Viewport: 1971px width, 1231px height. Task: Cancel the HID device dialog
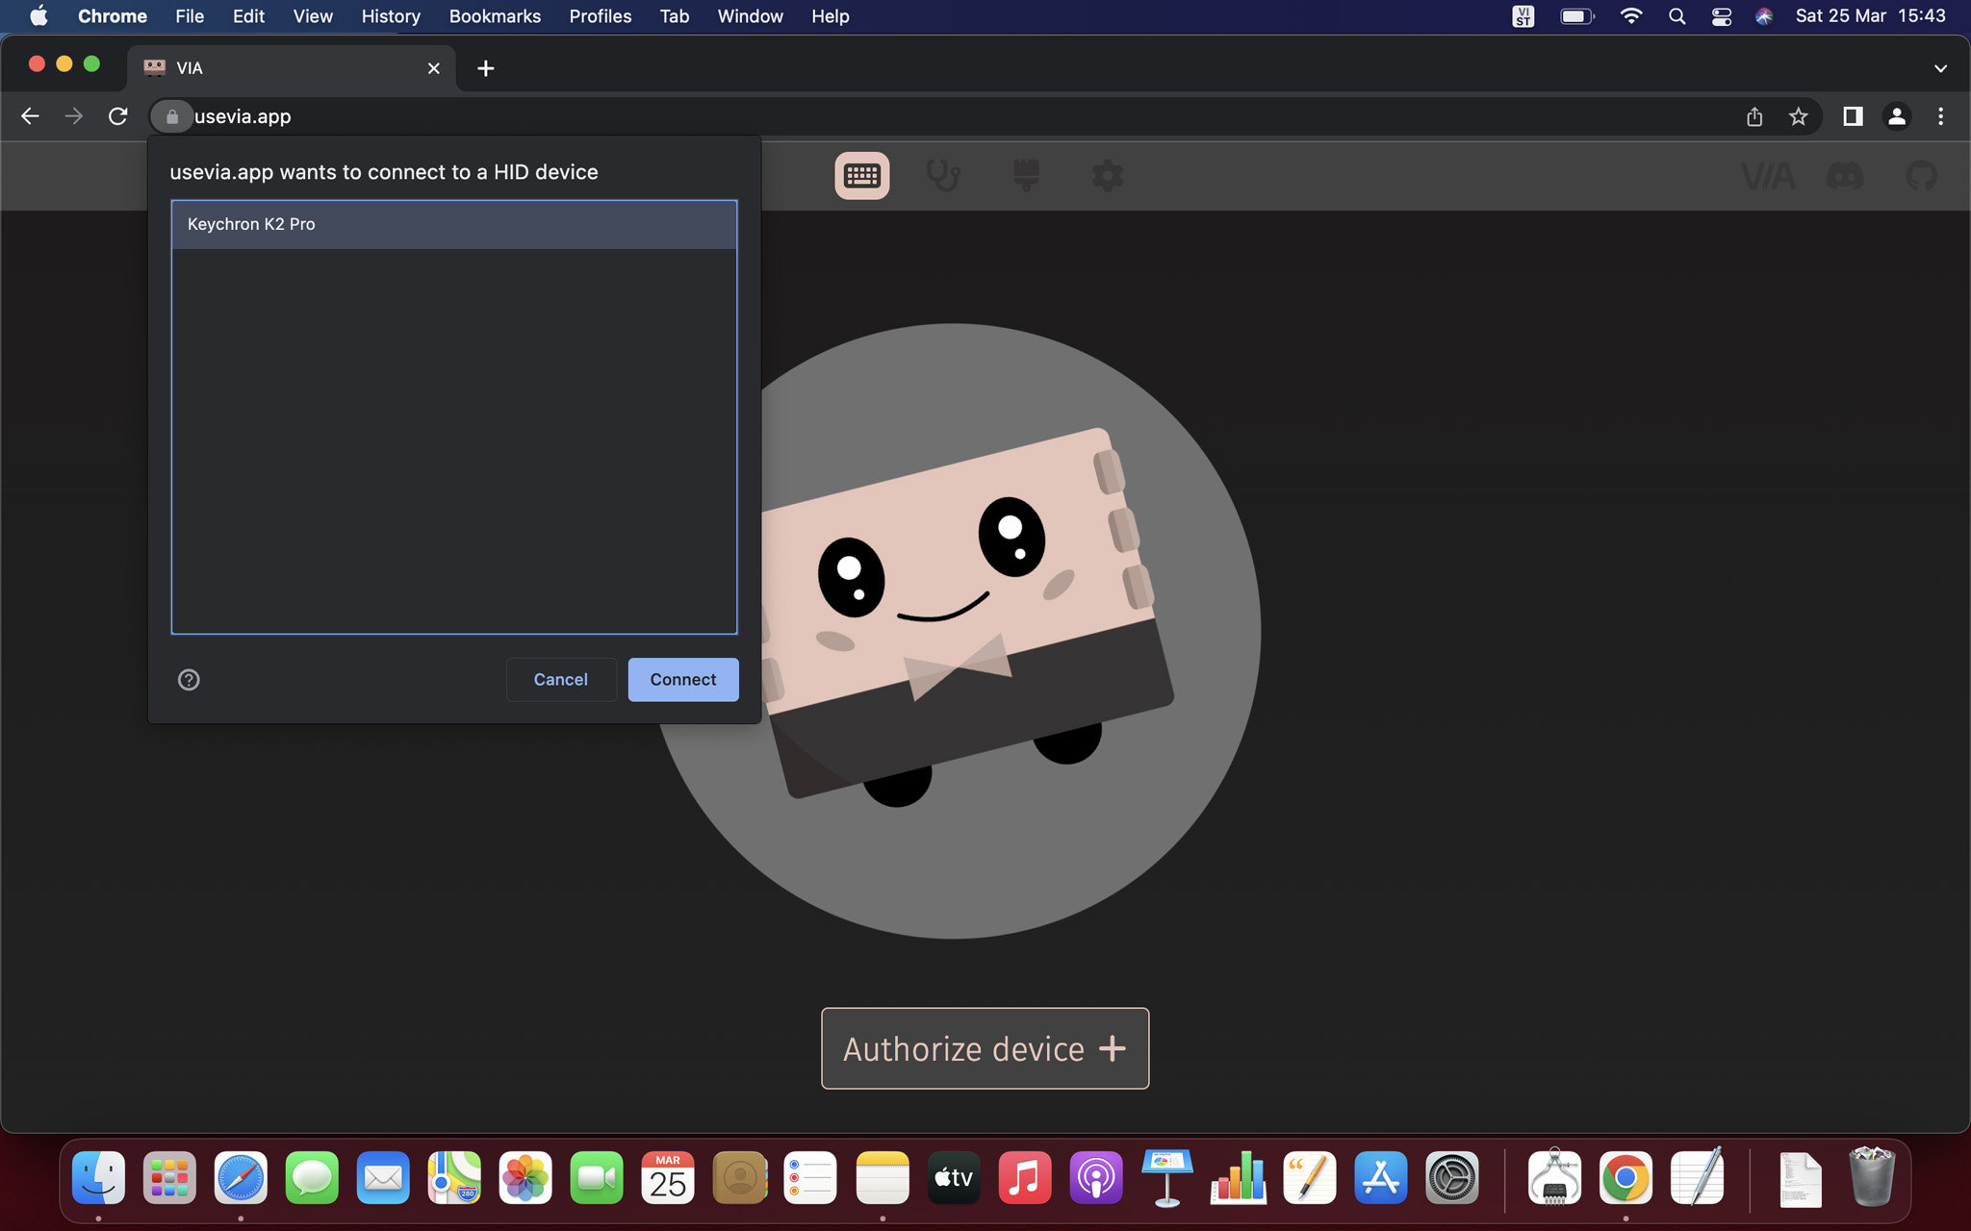pyautogui.click(x=560, y=680)
